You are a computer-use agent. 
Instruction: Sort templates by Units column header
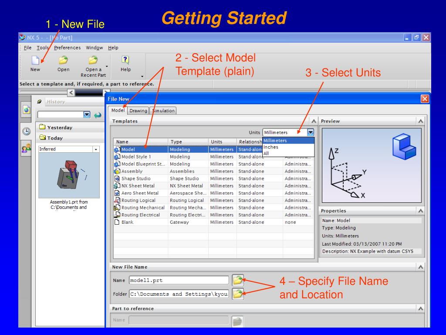(x=223, y=142)
